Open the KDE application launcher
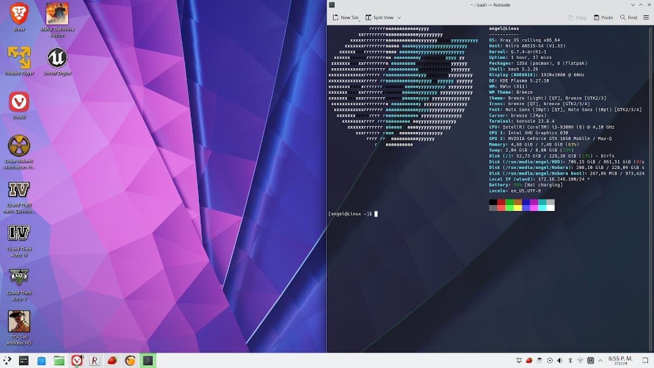Viewport: 654px width, 368px height. click(8, 360)
